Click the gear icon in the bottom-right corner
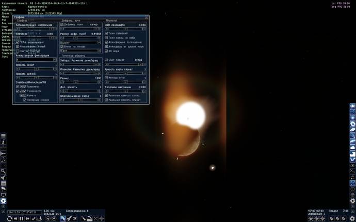This screenshot has height=222, width=356. [352, 218]
